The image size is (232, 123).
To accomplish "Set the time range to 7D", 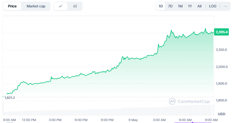I will pyautogui.click(x=170, y=6).
